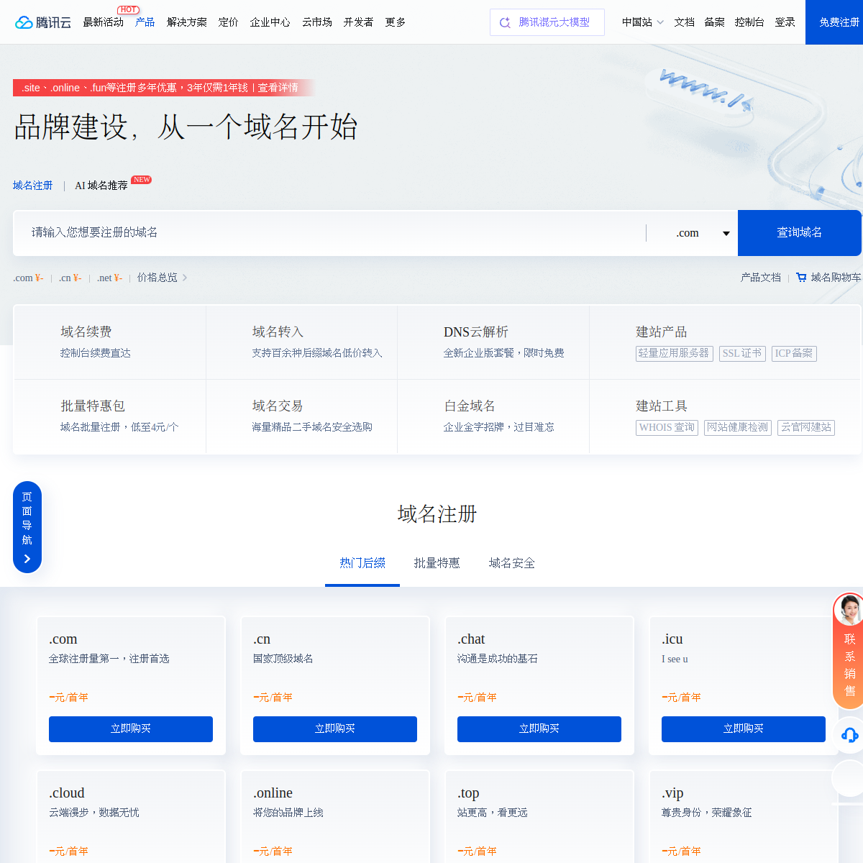Go to 控制台 console

click(x=749, y=22)
